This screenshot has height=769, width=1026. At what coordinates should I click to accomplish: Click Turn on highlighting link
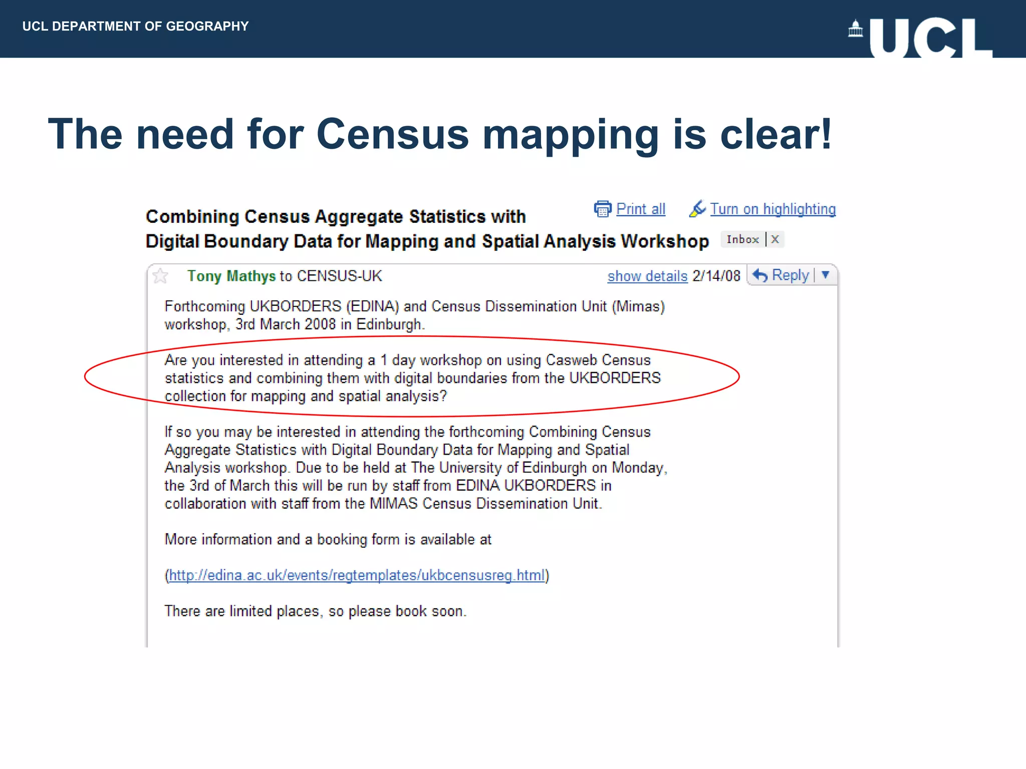[x=773, y=209]
